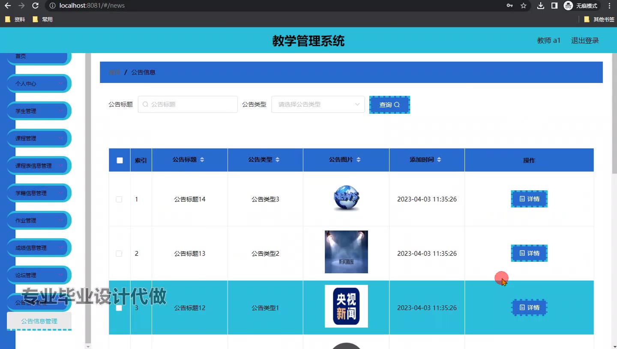Sort table by 添加时间 column arrows
617x349 pixels.
coord(439,160)
